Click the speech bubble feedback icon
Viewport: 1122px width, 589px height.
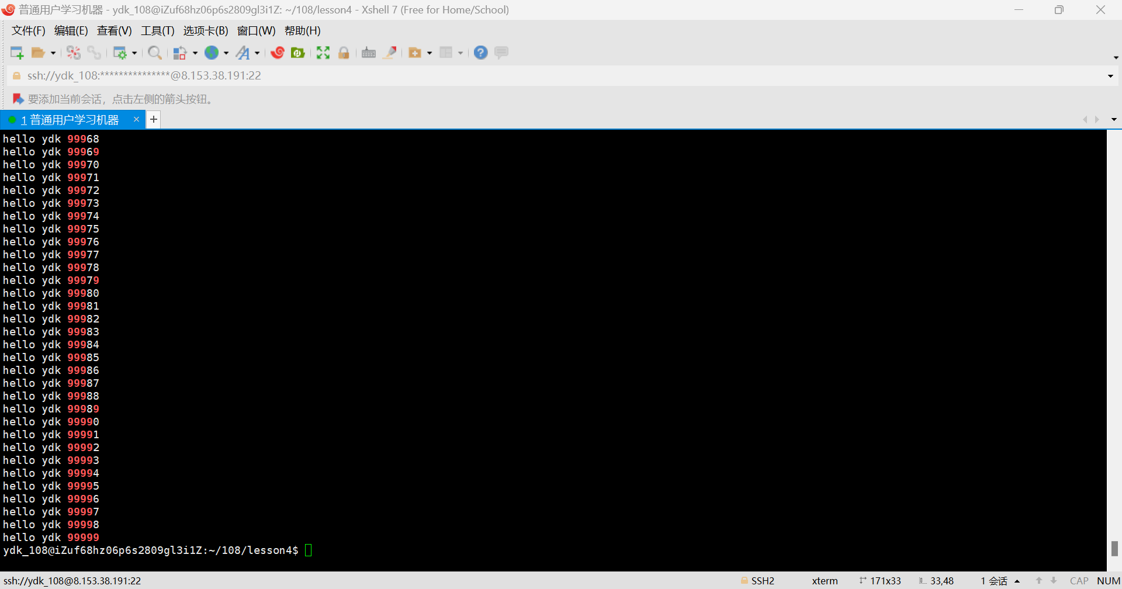[x=501, y=53]
